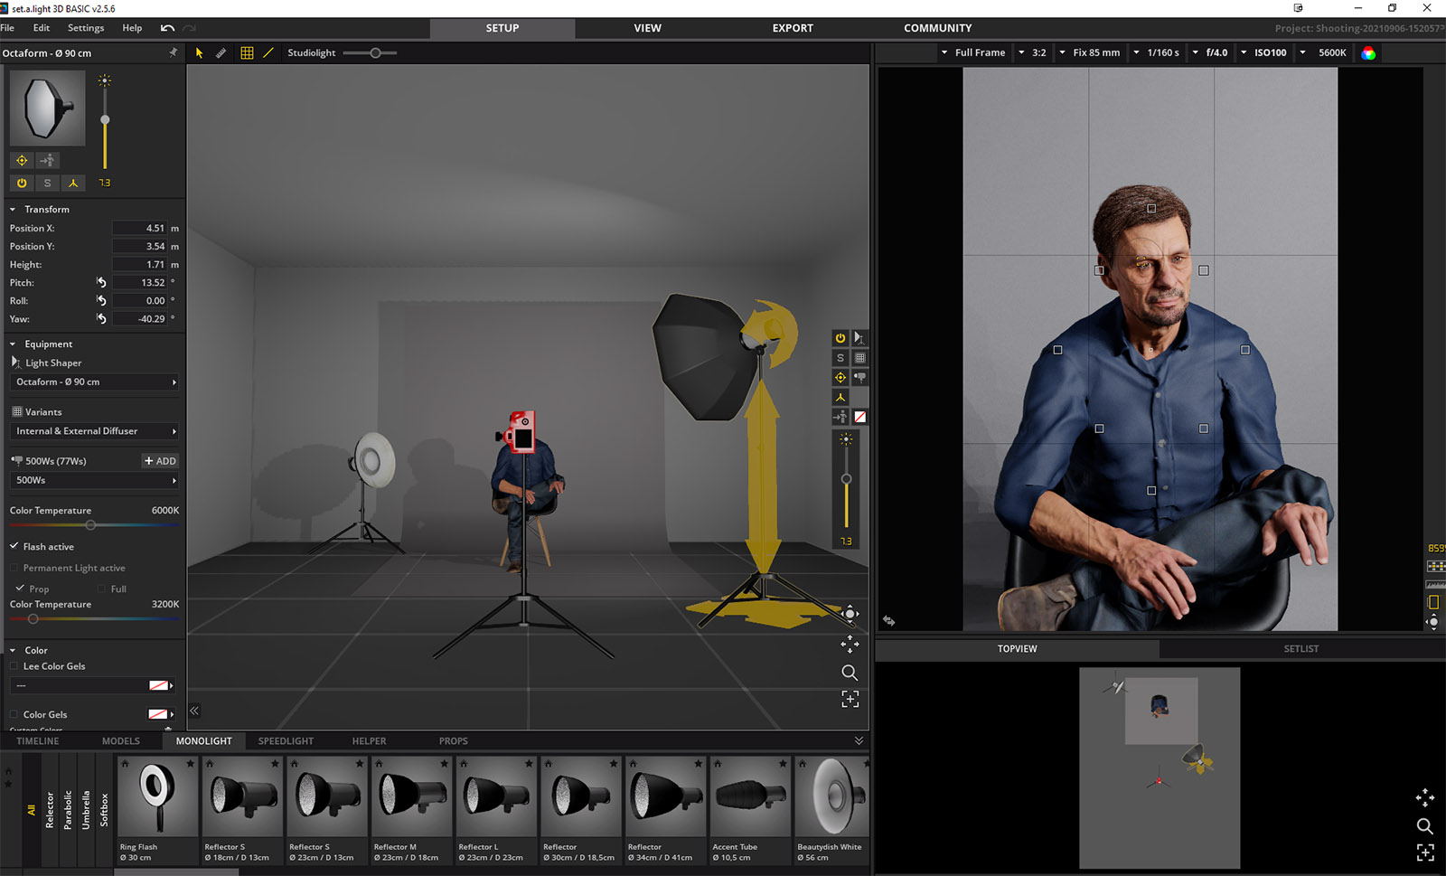Click the Studiolight brightness slider handle
The width and height of the screenshot is (1446, 876).
click(x=375, y=52)
